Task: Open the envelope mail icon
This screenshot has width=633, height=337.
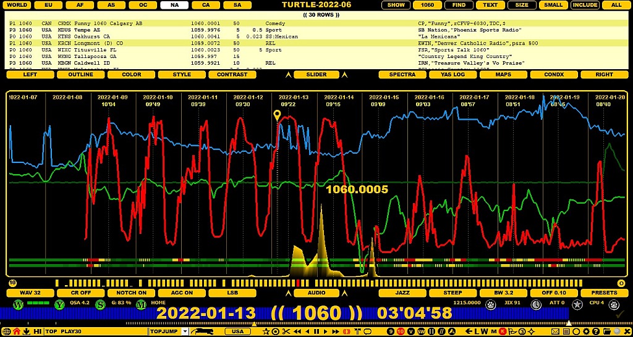Action: 555,331
